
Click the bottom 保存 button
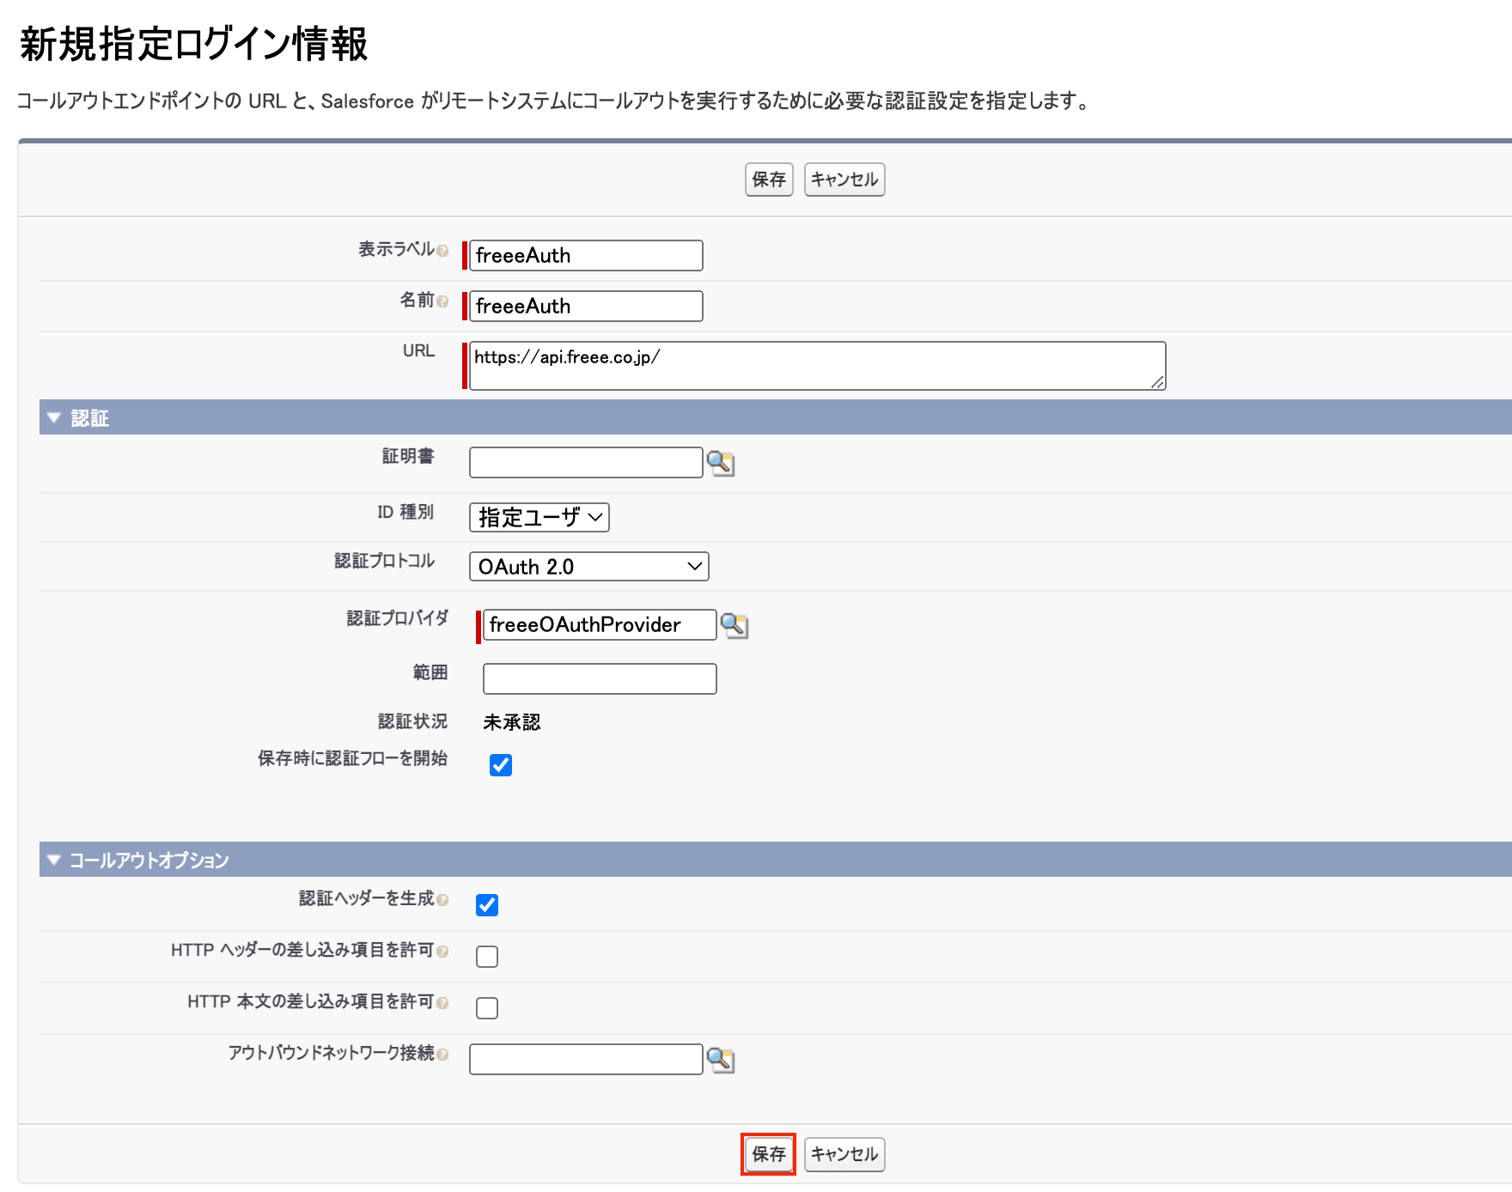tap(768, 1154)
